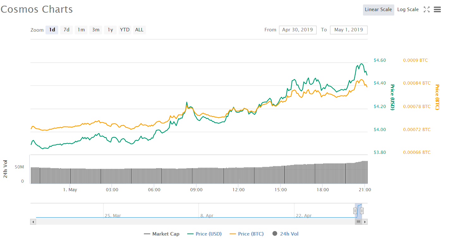
Task: Click the navigator scrollbar thumb
Action: 359,222
